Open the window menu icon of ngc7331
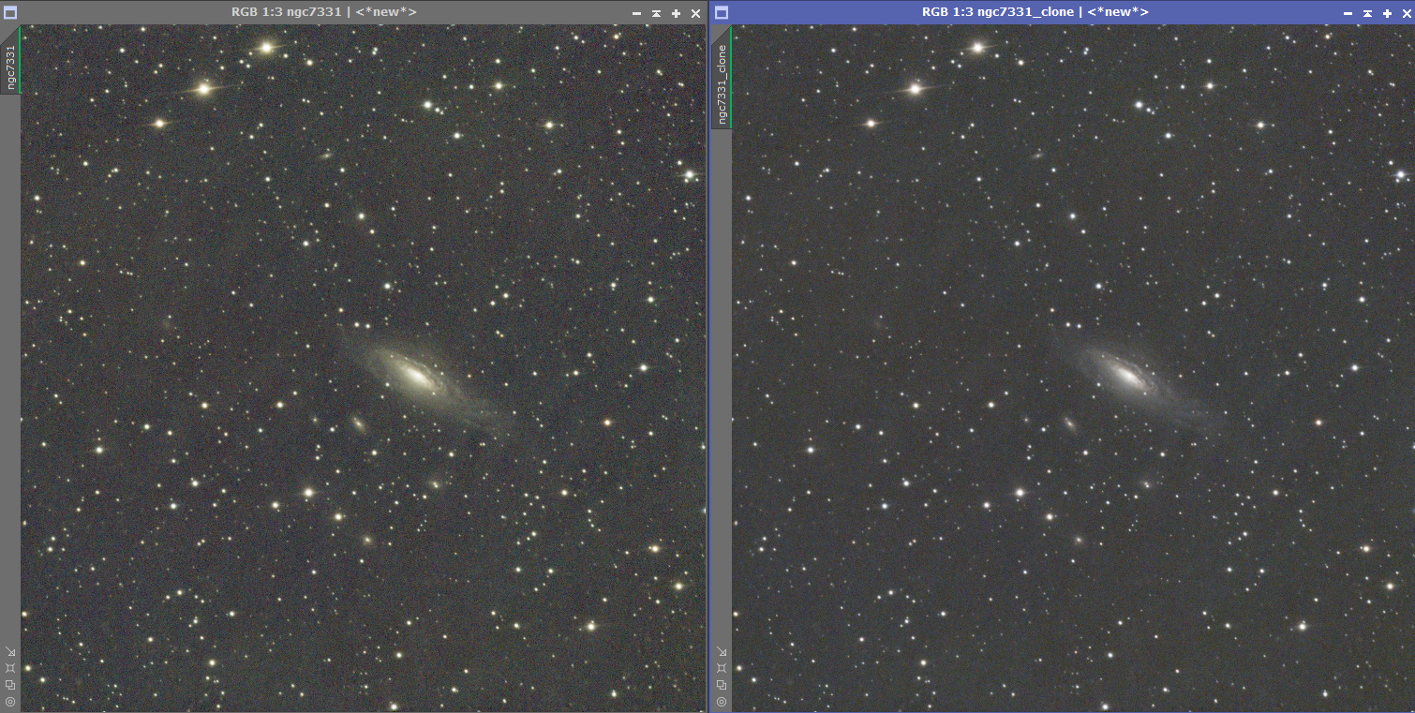 pos(10,12)
